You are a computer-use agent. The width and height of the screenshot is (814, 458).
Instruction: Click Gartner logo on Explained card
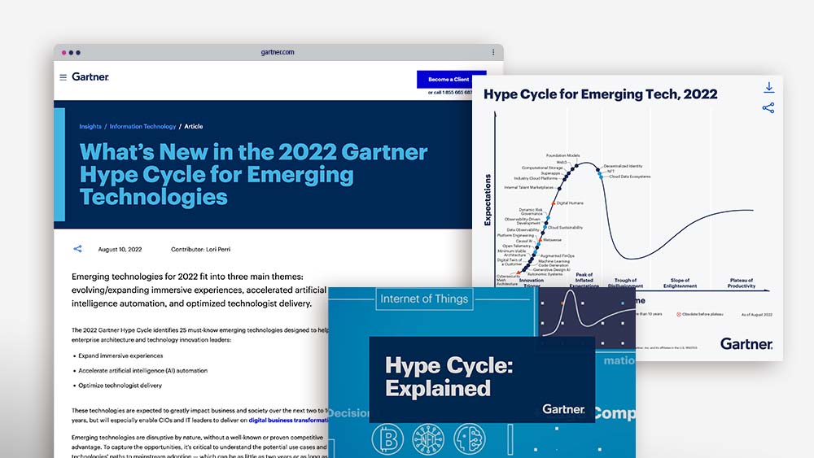click(563, 409)
